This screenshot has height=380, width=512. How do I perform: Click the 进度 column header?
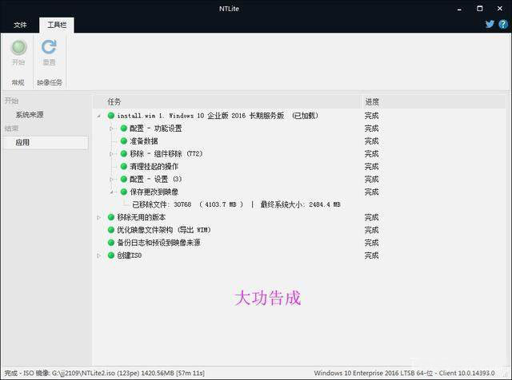[372, 102]
